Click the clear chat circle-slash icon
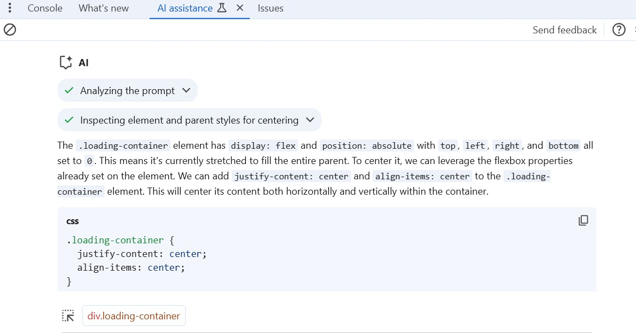 (10, 30)
